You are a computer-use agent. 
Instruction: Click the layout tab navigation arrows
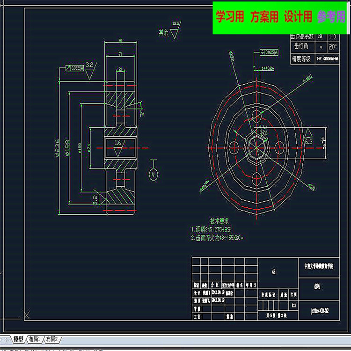click(x=5, y=340)
